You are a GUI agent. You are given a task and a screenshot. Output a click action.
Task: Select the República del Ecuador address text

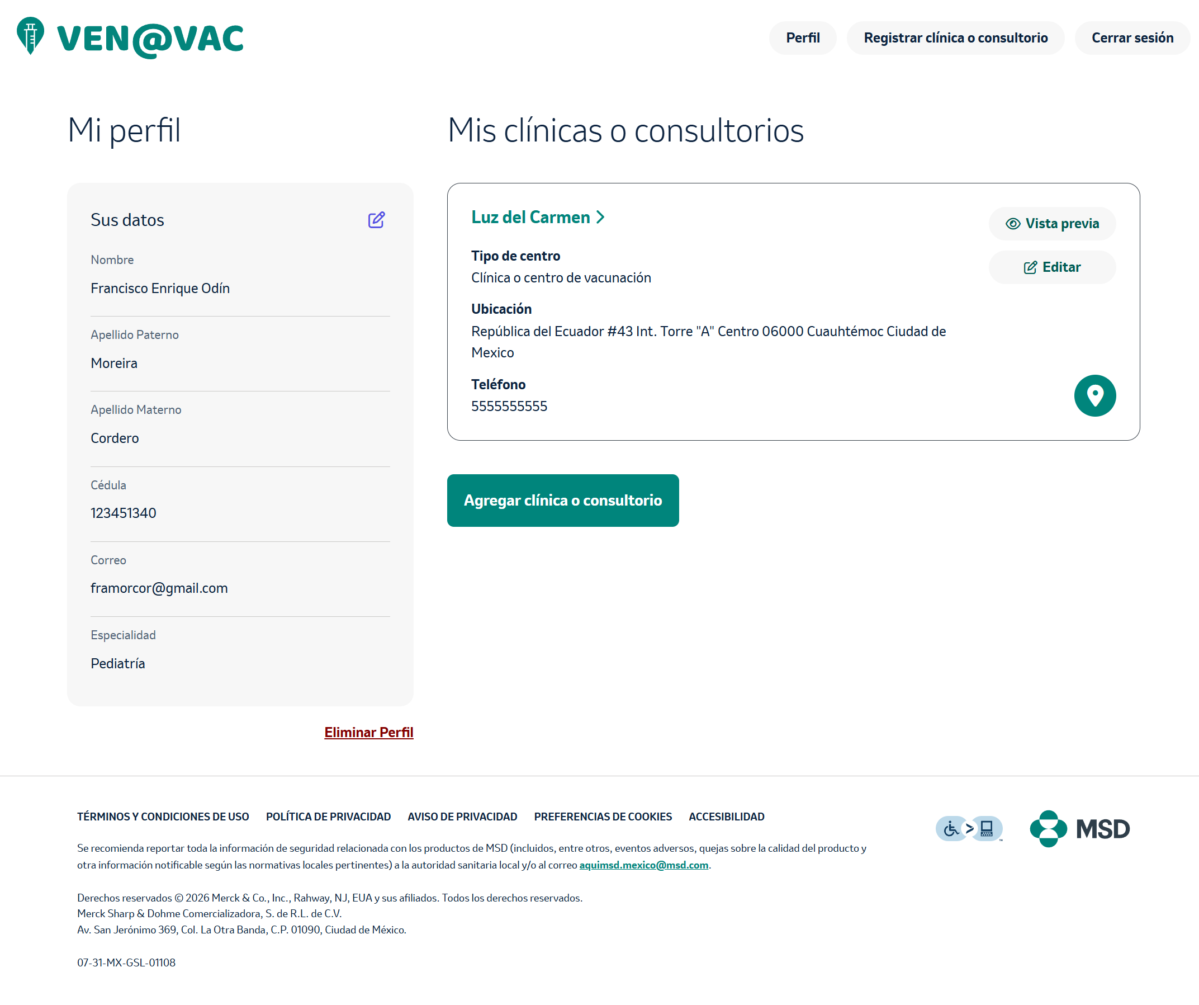(x=709, y=342)
